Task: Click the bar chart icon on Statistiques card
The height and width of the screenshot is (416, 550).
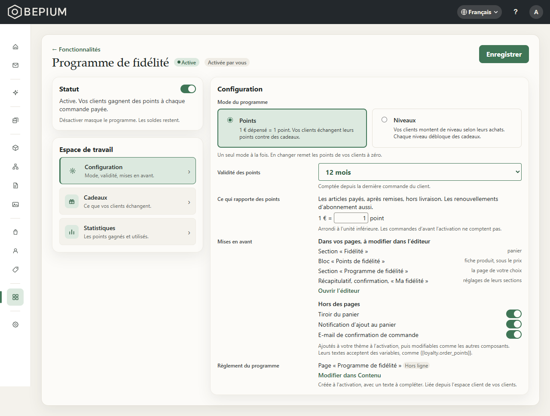Action: pyautogui.click(x=72, y=232)
